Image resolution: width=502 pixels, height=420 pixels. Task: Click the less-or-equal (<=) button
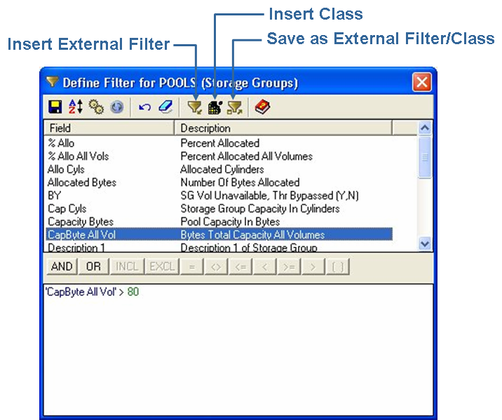[x=240, y=266]
